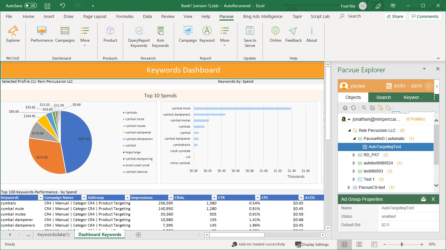Launch Asin Keywords research
Screen dimensions: 446x250
click(x=160, y=37)
